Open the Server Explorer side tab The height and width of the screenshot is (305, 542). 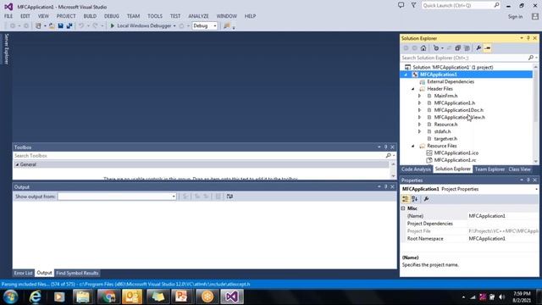pyautogui.click(x=6, y=49)
